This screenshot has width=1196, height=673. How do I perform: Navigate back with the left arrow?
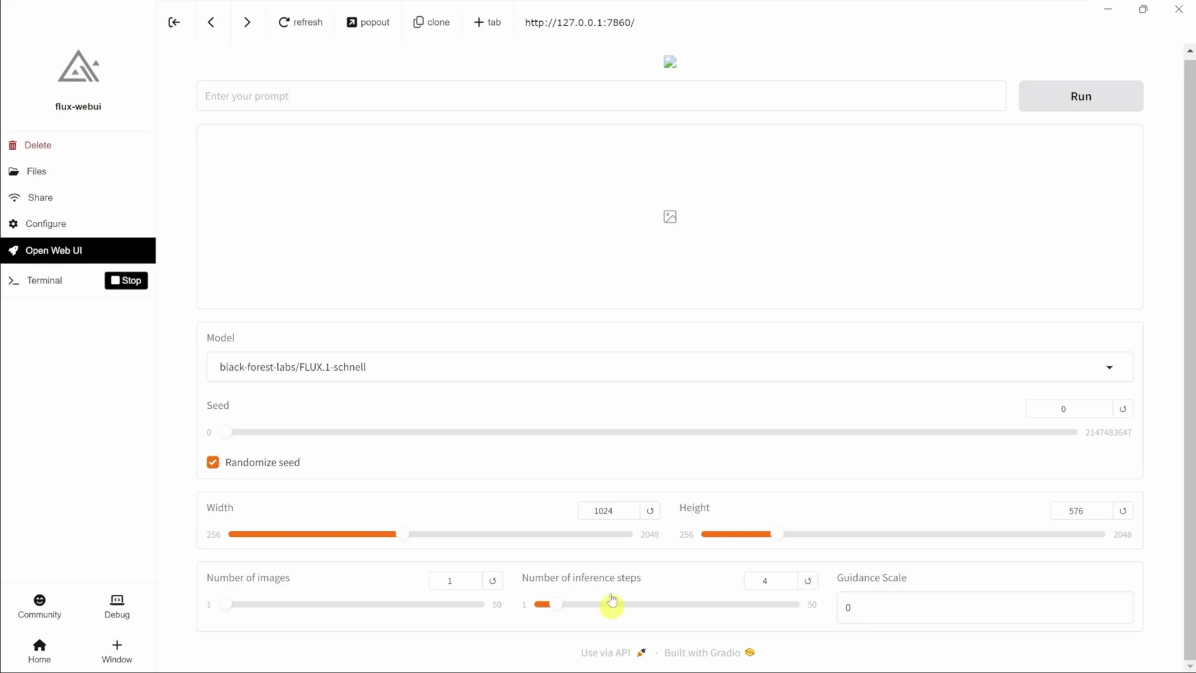pyautogui.click(x=211, y=22)
